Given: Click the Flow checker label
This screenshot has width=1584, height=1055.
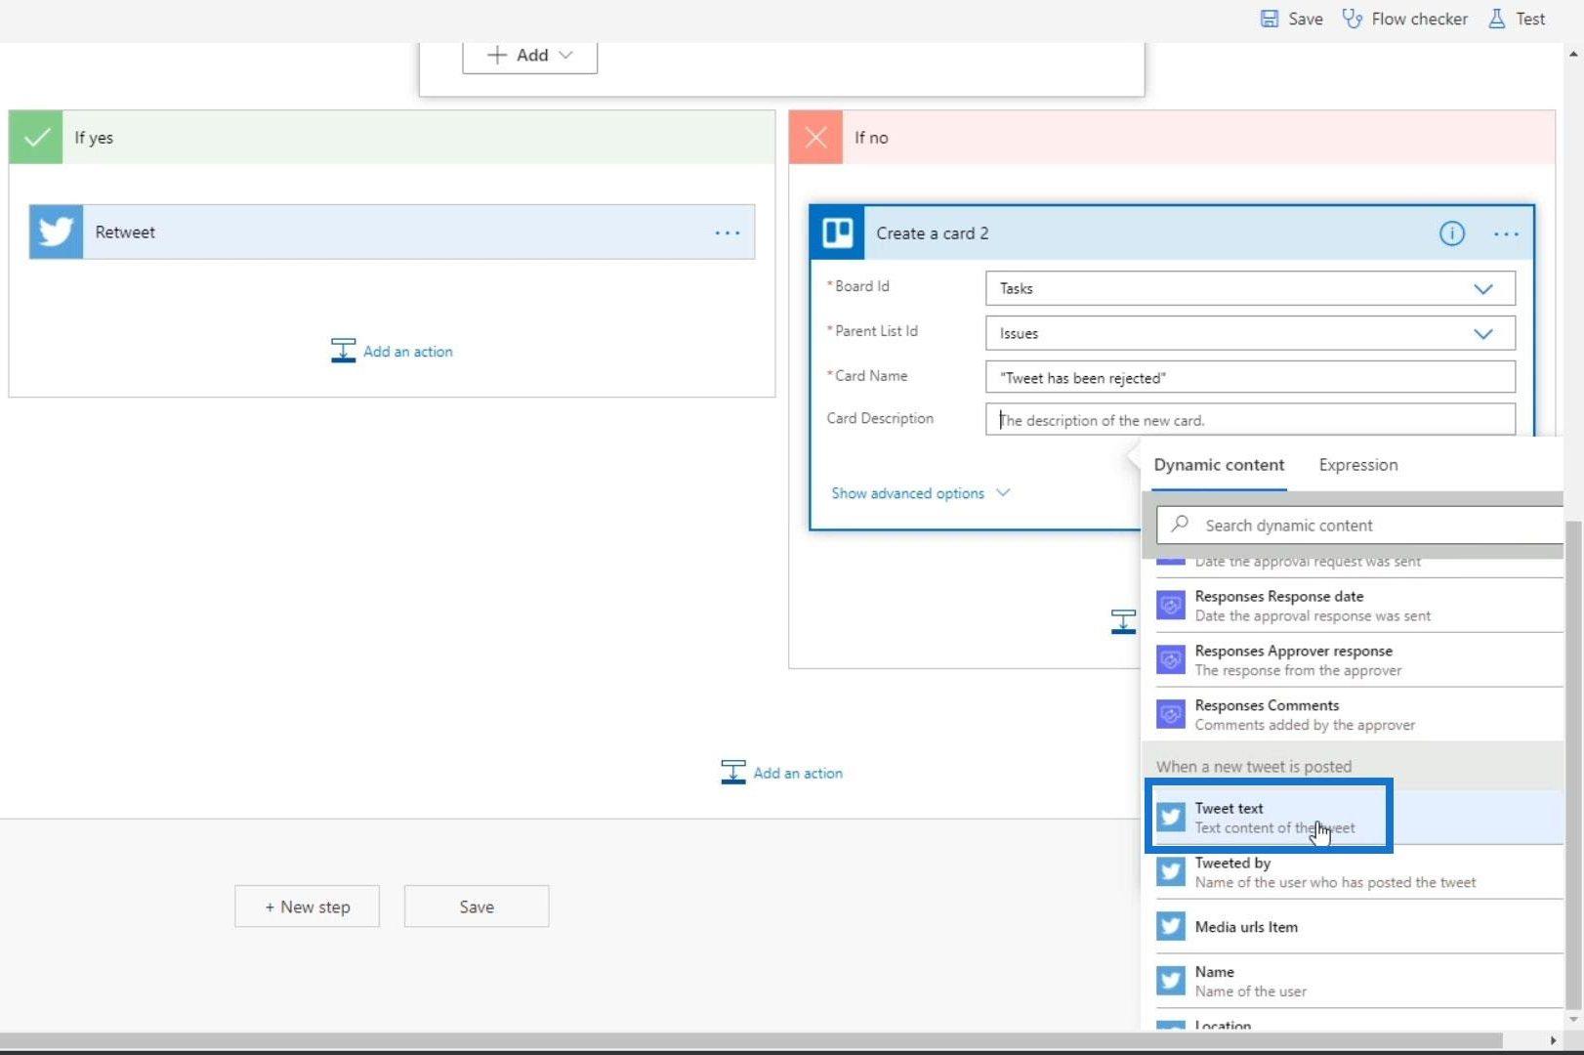Looking at the screenshot, I should pyautogui.click(x=1419, y=19).
